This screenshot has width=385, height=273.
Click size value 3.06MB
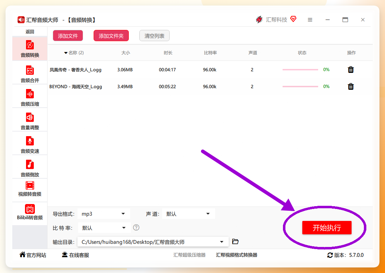125,70
